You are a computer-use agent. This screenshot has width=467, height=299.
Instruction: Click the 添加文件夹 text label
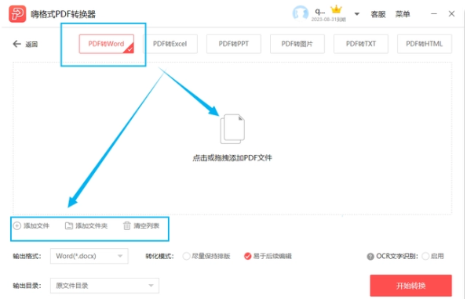click(x=91, y=226)
